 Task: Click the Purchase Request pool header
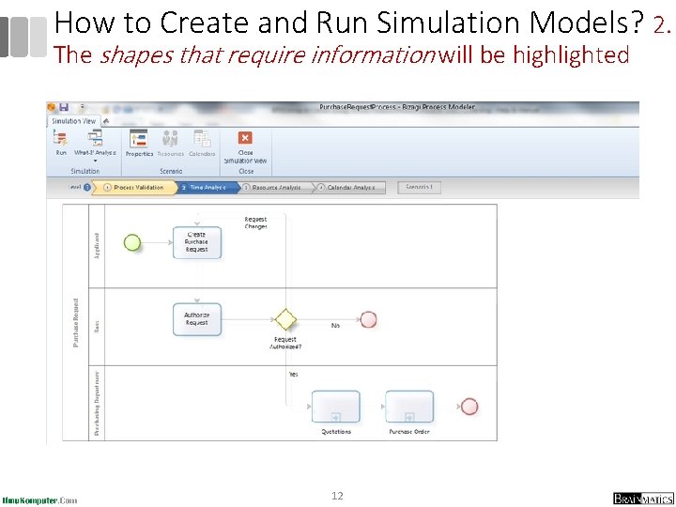click(x=76, y=322)
